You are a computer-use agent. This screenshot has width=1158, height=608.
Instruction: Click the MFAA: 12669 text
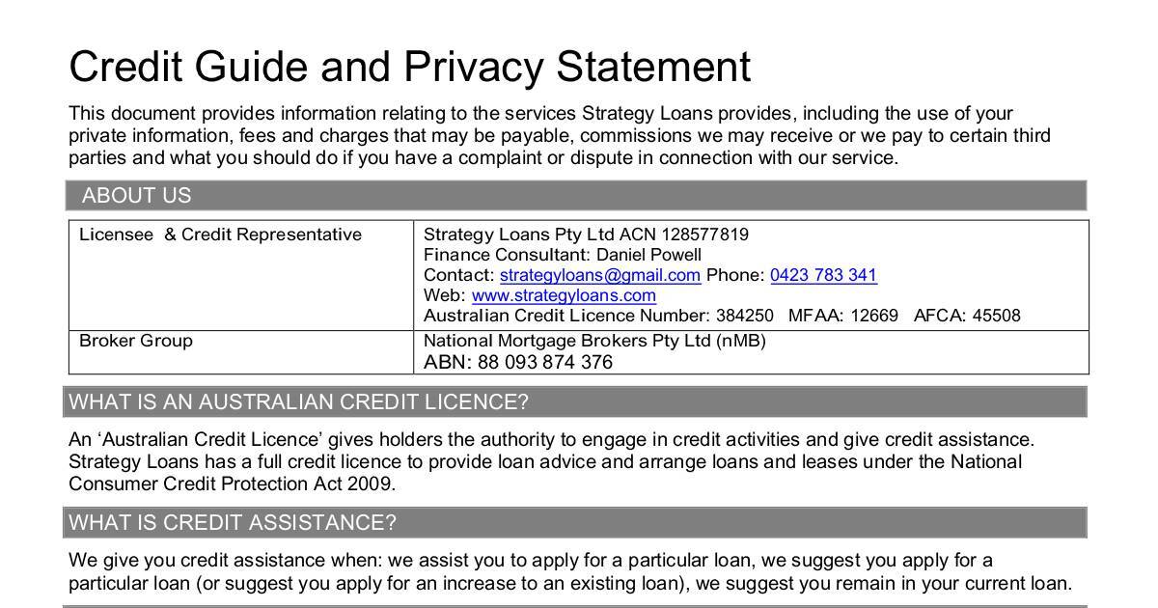click(842, 316)
